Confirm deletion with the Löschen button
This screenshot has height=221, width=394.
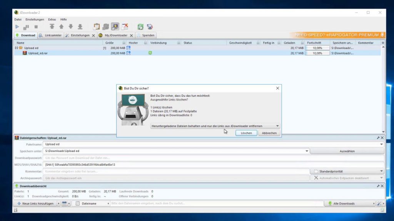tap(246, 132)
